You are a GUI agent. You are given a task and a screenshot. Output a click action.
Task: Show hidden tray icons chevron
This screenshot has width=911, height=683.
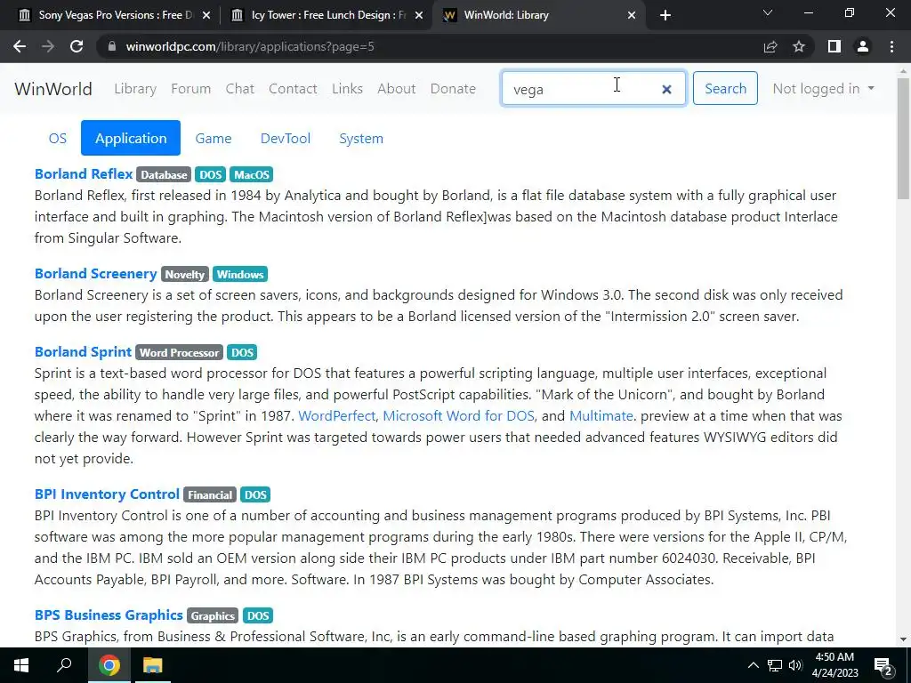[753, 665]
